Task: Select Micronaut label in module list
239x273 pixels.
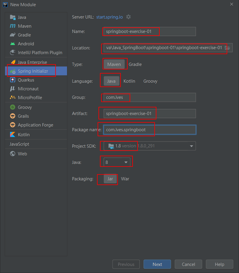Action: [28, 89]
